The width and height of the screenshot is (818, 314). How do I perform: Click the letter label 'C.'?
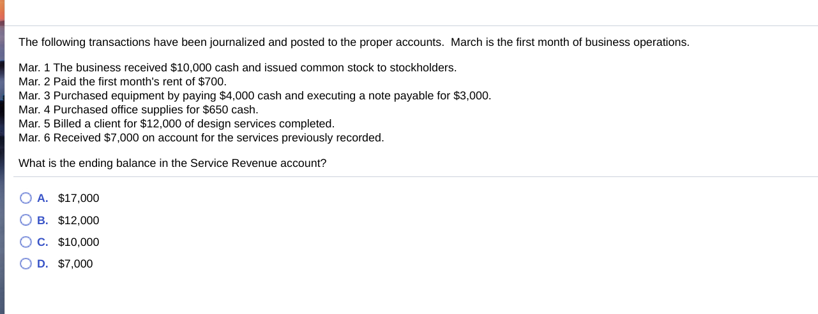coord(43,242)
